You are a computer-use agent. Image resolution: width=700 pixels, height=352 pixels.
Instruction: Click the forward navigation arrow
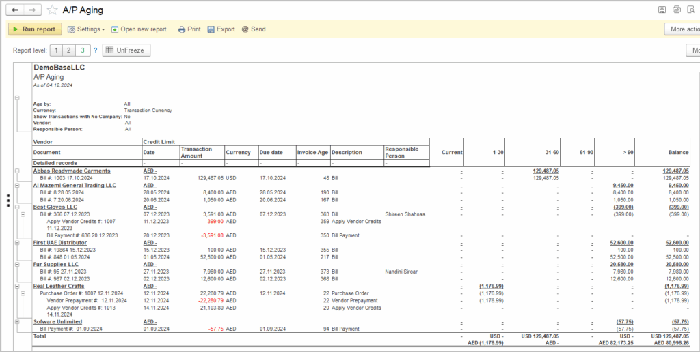pos(32,10)
